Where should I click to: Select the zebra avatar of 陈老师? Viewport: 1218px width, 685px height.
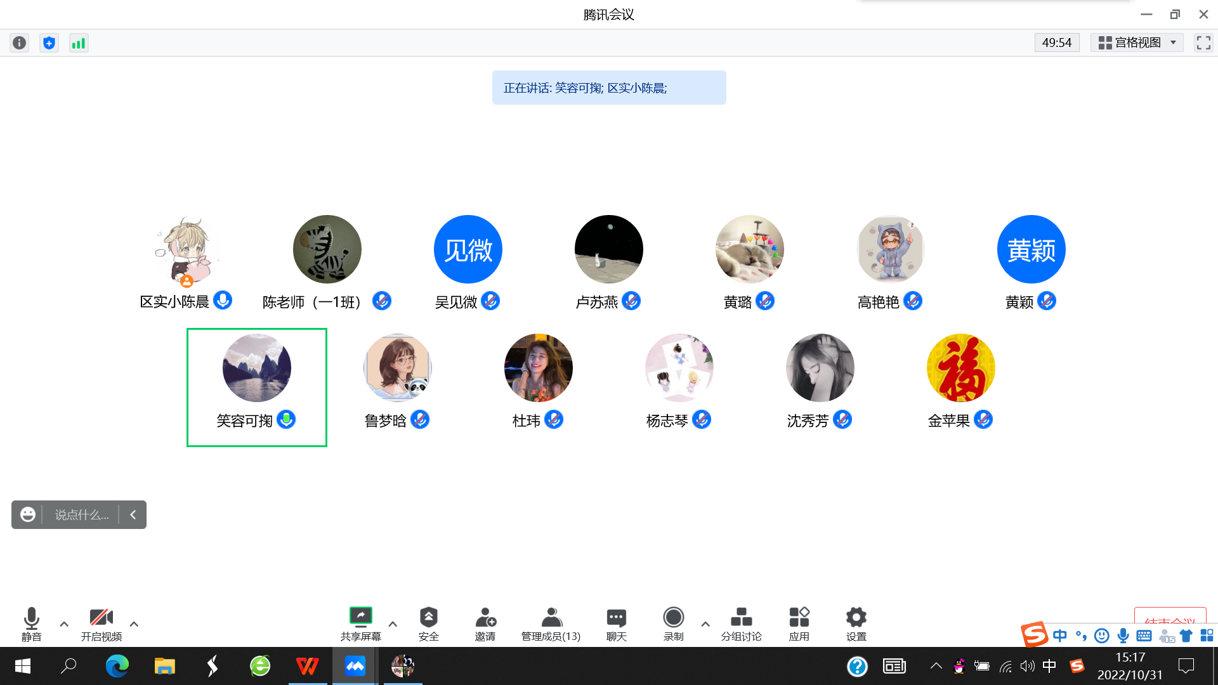pos(327,249)
